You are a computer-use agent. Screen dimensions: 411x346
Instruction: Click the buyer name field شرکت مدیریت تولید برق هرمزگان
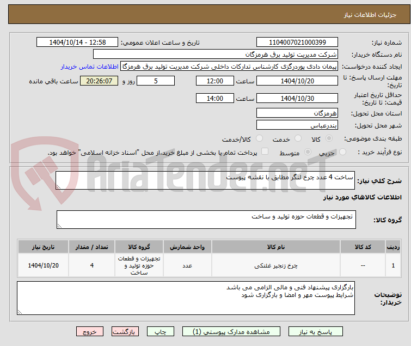pyautogui.click(x=216, y=54)
